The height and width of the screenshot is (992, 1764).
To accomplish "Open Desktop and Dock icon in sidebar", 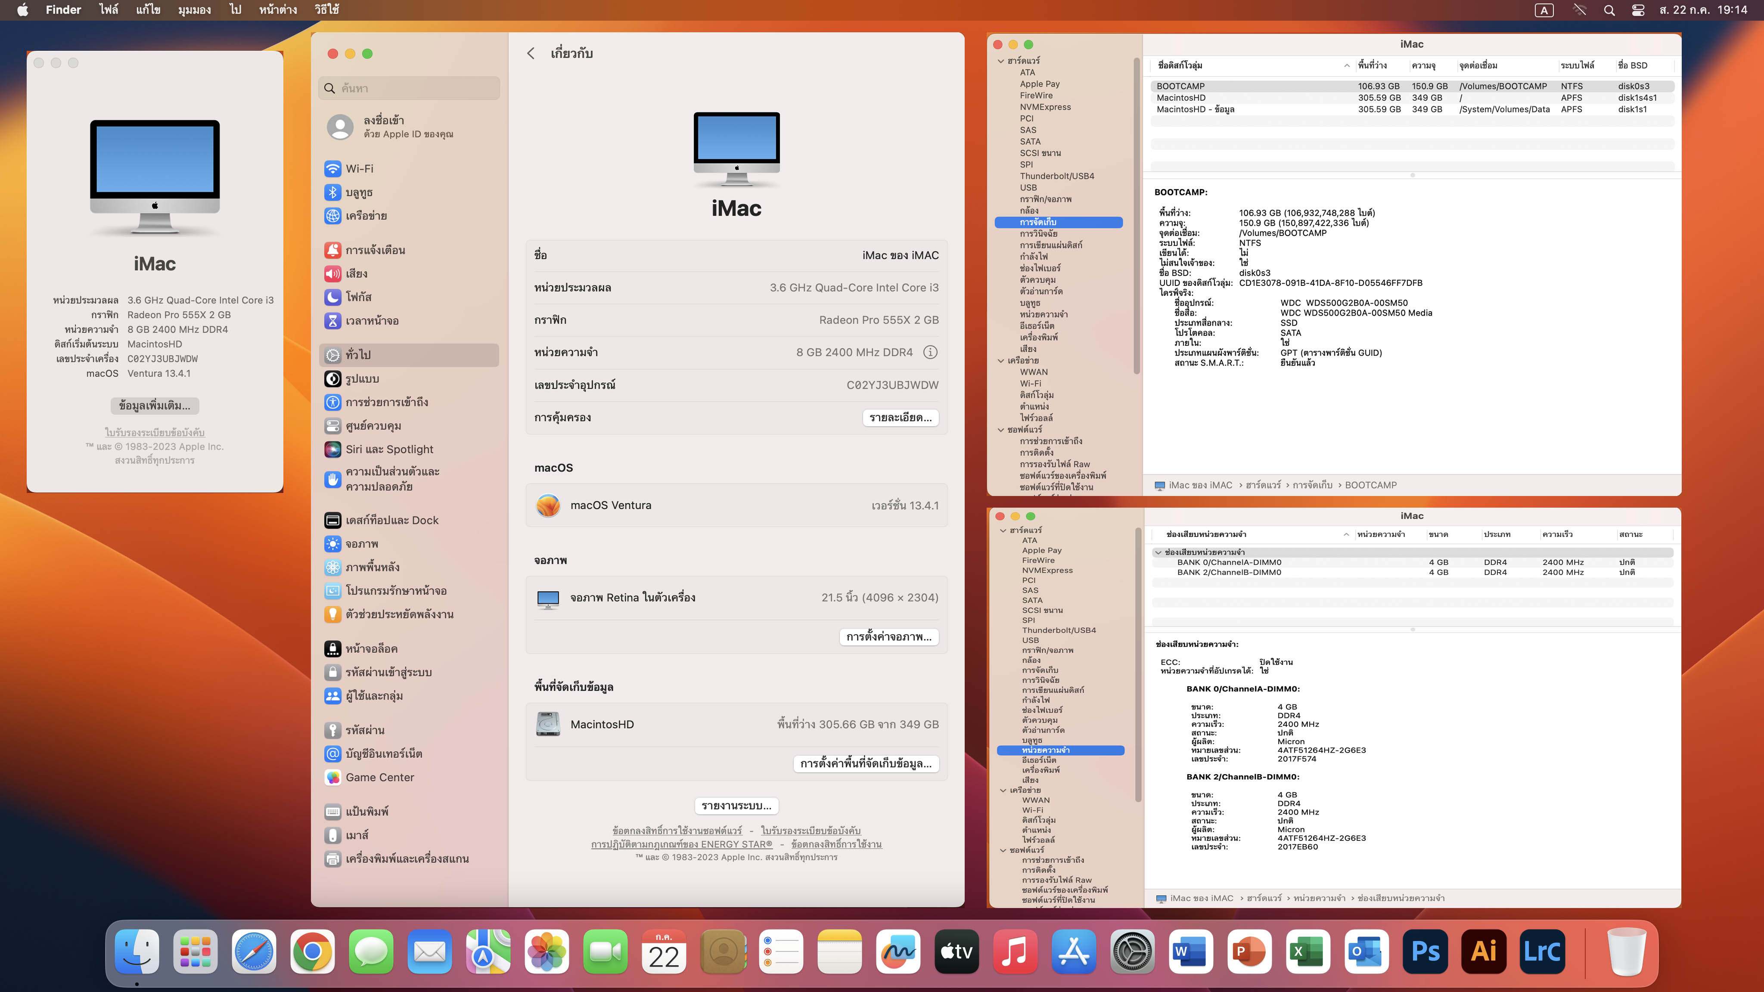I will (x=333, y=520).
